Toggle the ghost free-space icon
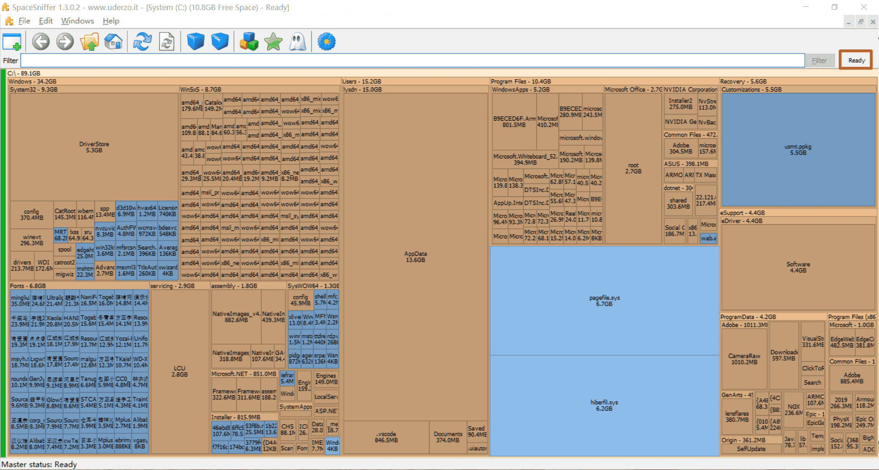This screenshot has height=470, width=879. point(298,42)
